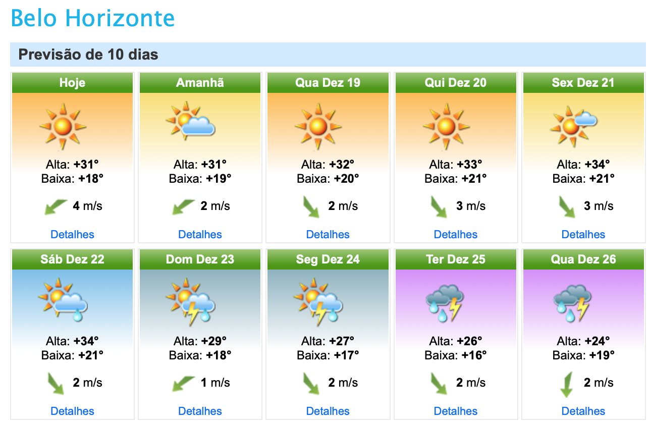Open Detalhes for Amanhã
This screenshot has width=649, height=422.
(200, 234)
